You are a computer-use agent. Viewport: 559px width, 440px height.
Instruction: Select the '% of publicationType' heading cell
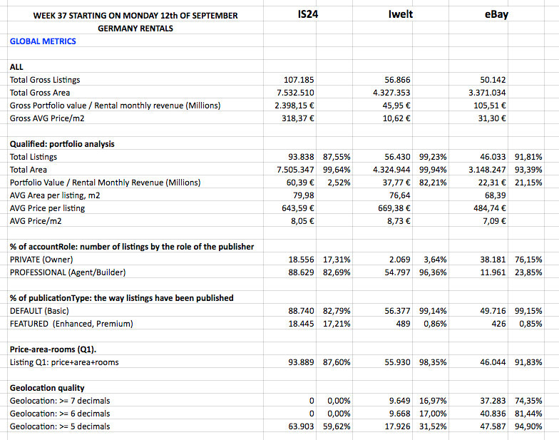121,298
